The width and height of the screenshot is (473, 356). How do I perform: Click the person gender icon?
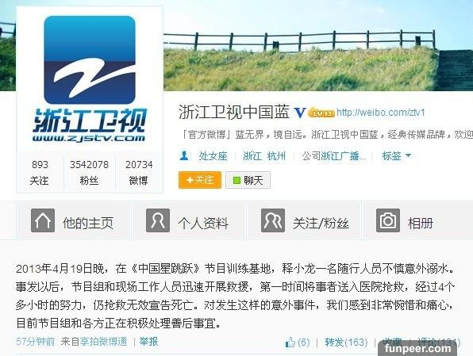point(184,156)
